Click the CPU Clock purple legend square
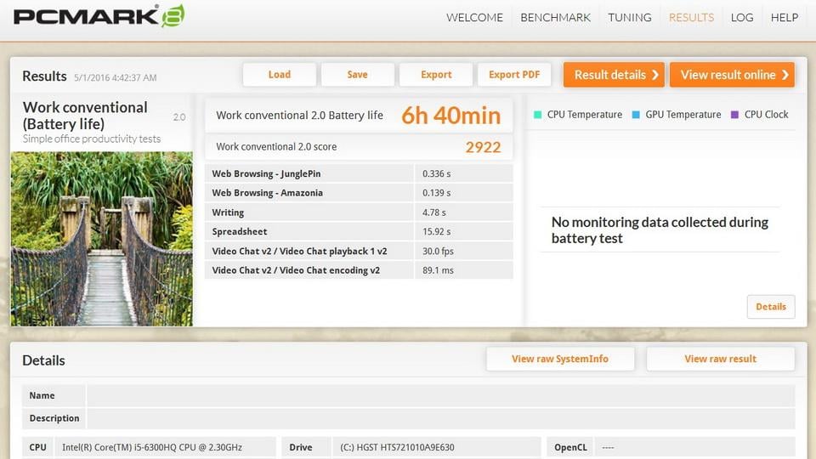 pyautogui.click(x=734, y=115)
